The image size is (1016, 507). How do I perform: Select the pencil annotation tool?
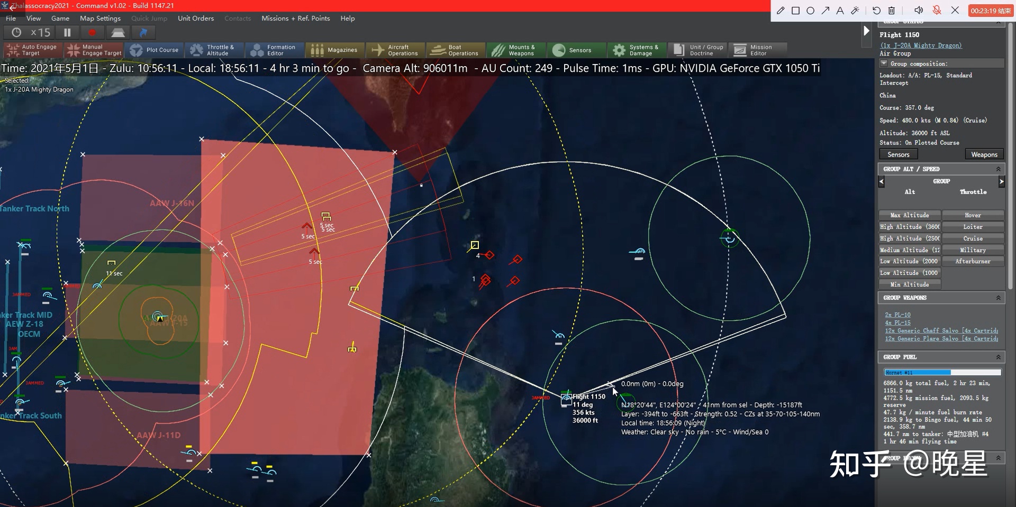[x=781, y=11]
